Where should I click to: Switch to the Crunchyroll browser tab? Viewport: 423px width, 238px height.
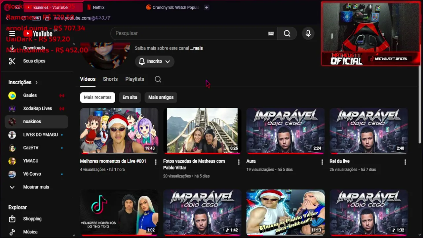(x=173, y=7)
